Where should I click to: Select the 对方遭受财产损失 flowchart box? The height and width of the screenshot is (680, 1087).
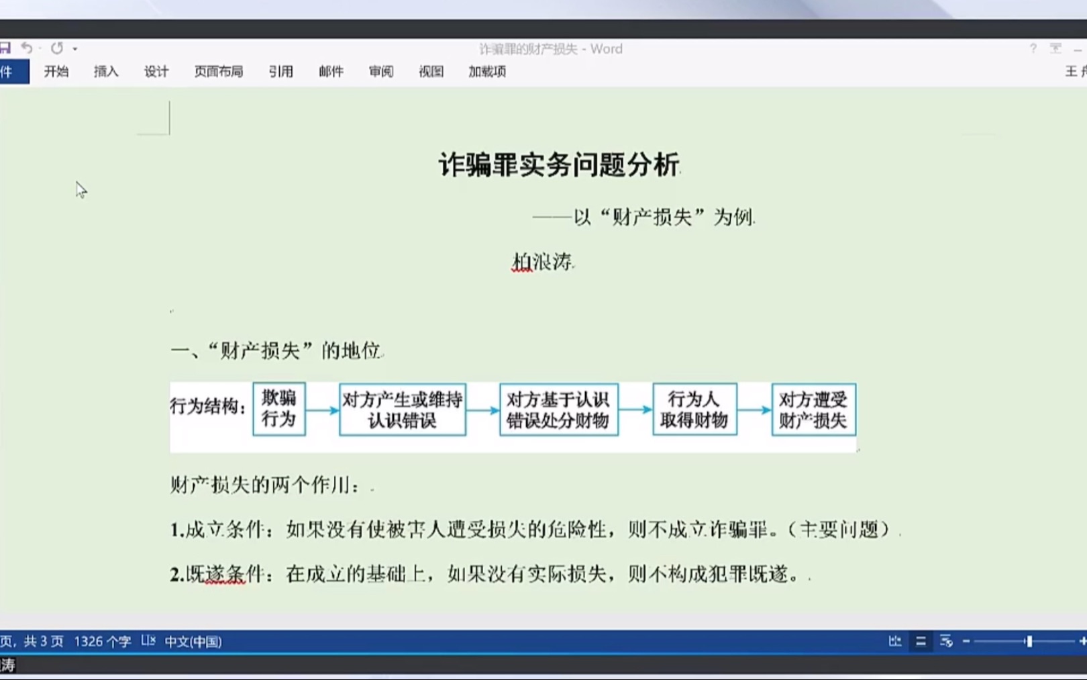[x=813, y=409]
